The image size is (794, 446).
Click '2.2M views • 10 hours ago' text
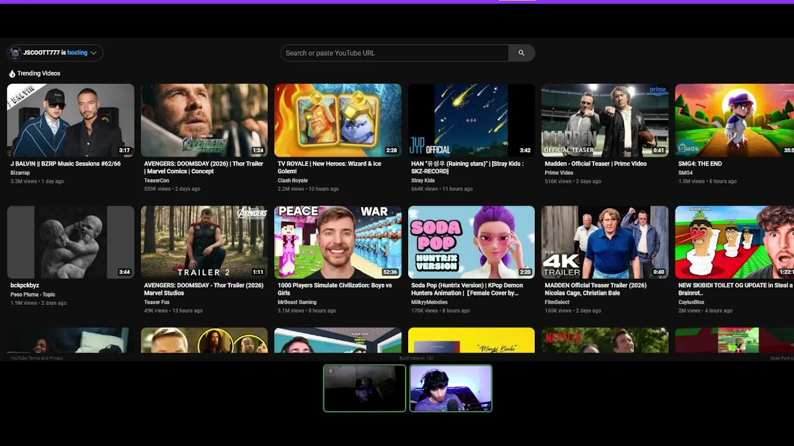tap(308, 189)
